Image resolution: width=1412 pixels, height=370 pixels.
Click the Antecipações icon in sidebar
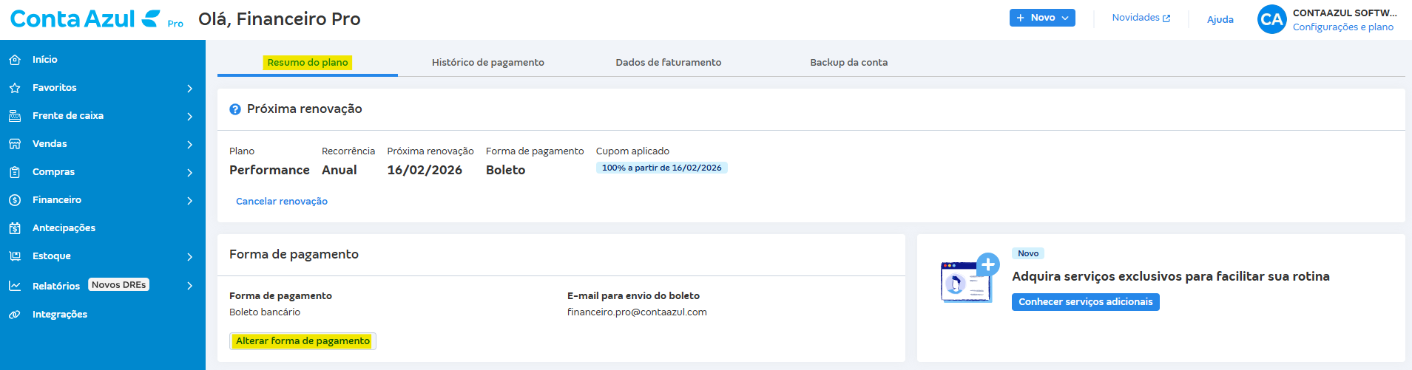coord(15,228)
